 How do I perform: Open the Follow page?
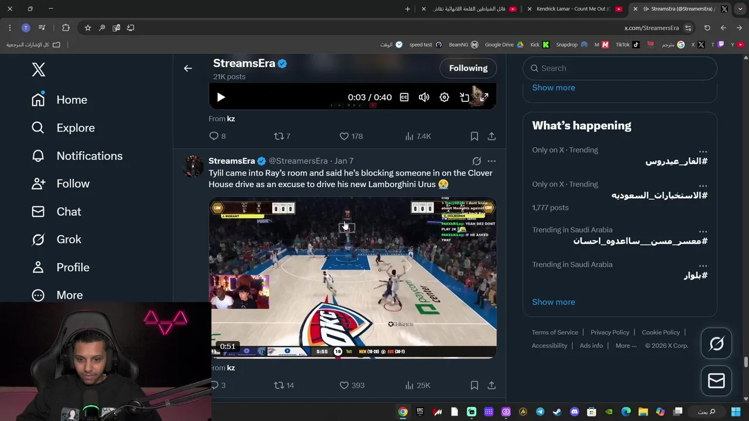tap(61, 184)
